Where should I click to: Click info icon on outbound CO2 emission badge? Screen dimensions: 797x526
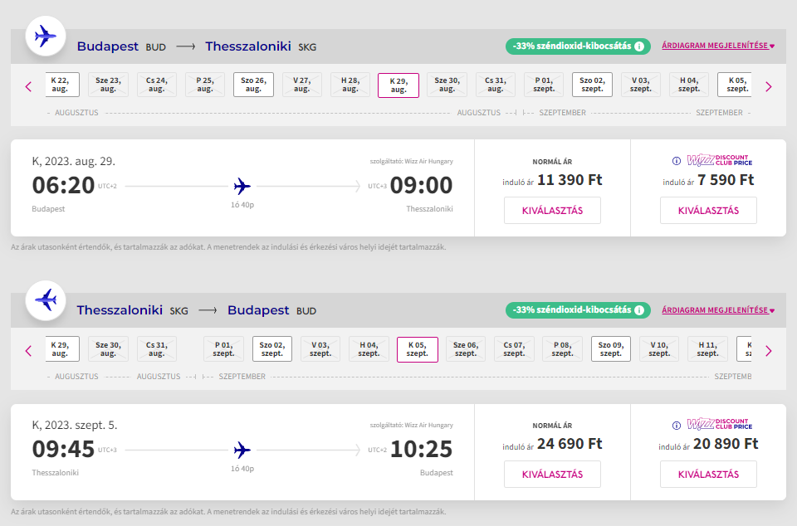639,46
